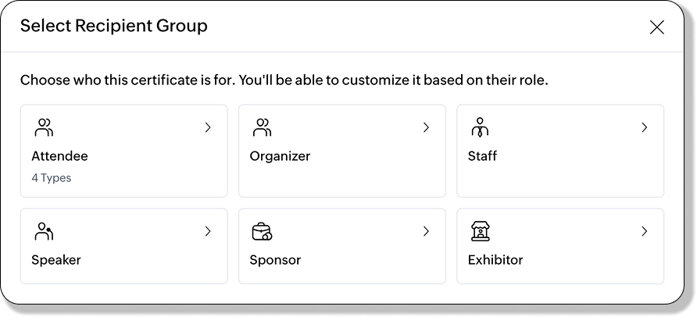697x317 pixels.
Task: Click the Exhibitor booth icon
Action: click(x=481, y=231)
